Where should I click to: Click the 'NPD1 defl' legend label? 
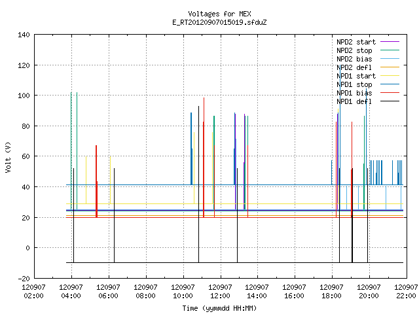click(x=354, y=102)
